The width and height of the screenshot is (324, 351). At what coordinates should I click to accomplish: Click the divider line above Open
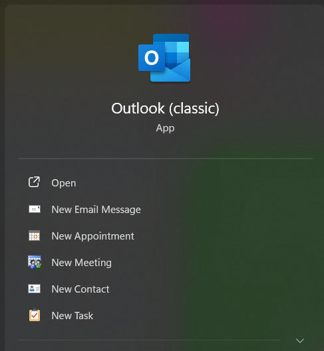pyautogui.click(x=165, y=159)
